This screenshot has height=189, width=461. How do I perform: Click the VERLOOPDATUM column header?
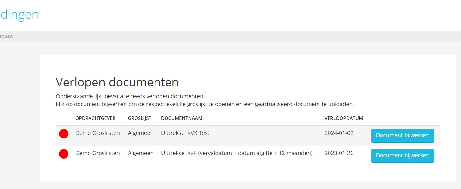[x=344, y=118]
